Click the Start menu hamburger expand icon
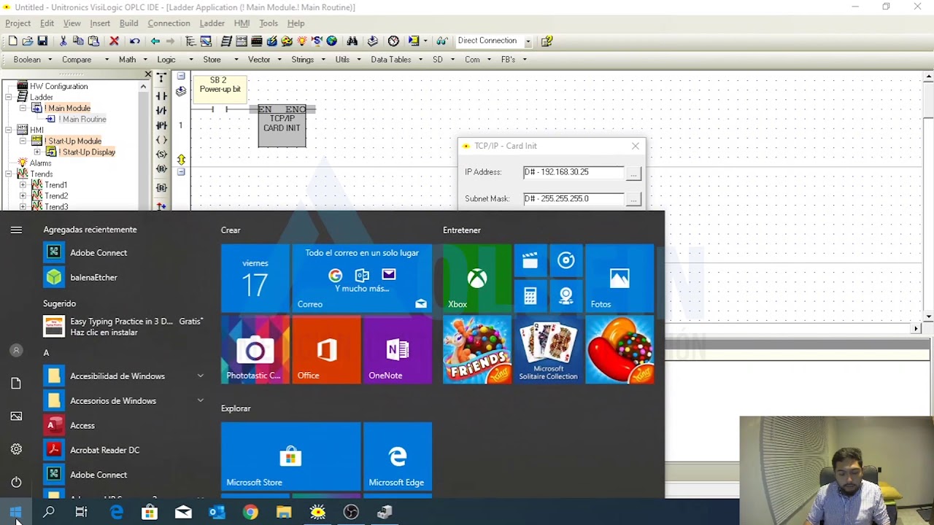 [x=16, y=230]
